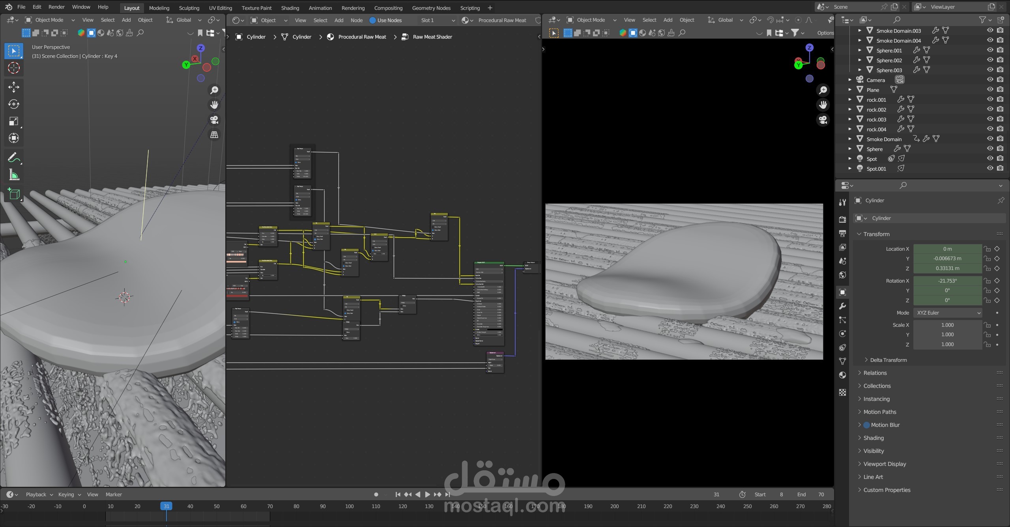1010x527 pixels.
Task: Select the Add Cube tool
Action: pos(14,194)
